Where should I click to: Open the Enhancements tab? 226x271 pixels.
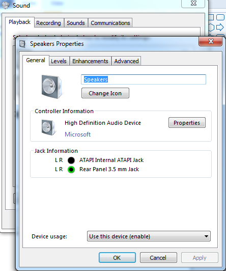pos(90,61)
